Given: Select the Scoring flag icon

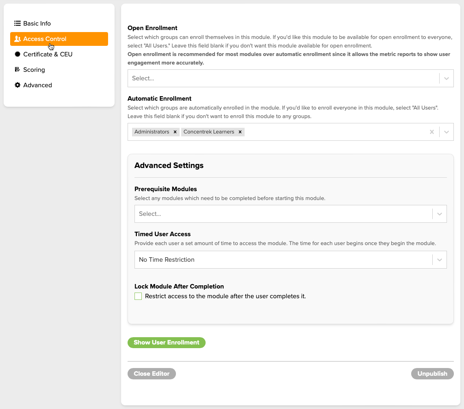Looking at the screenshot, I should coord(17,69).
